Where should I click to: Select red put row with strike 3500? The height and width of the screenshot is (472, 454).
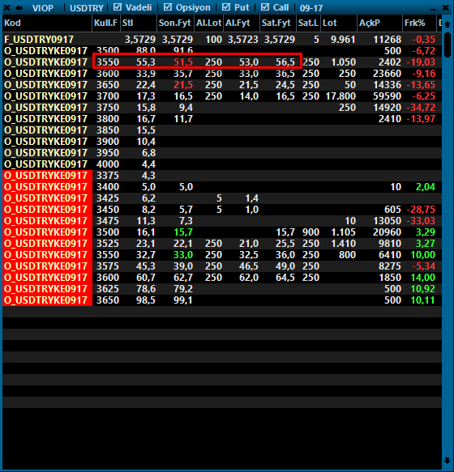click(x=222, y=232)
